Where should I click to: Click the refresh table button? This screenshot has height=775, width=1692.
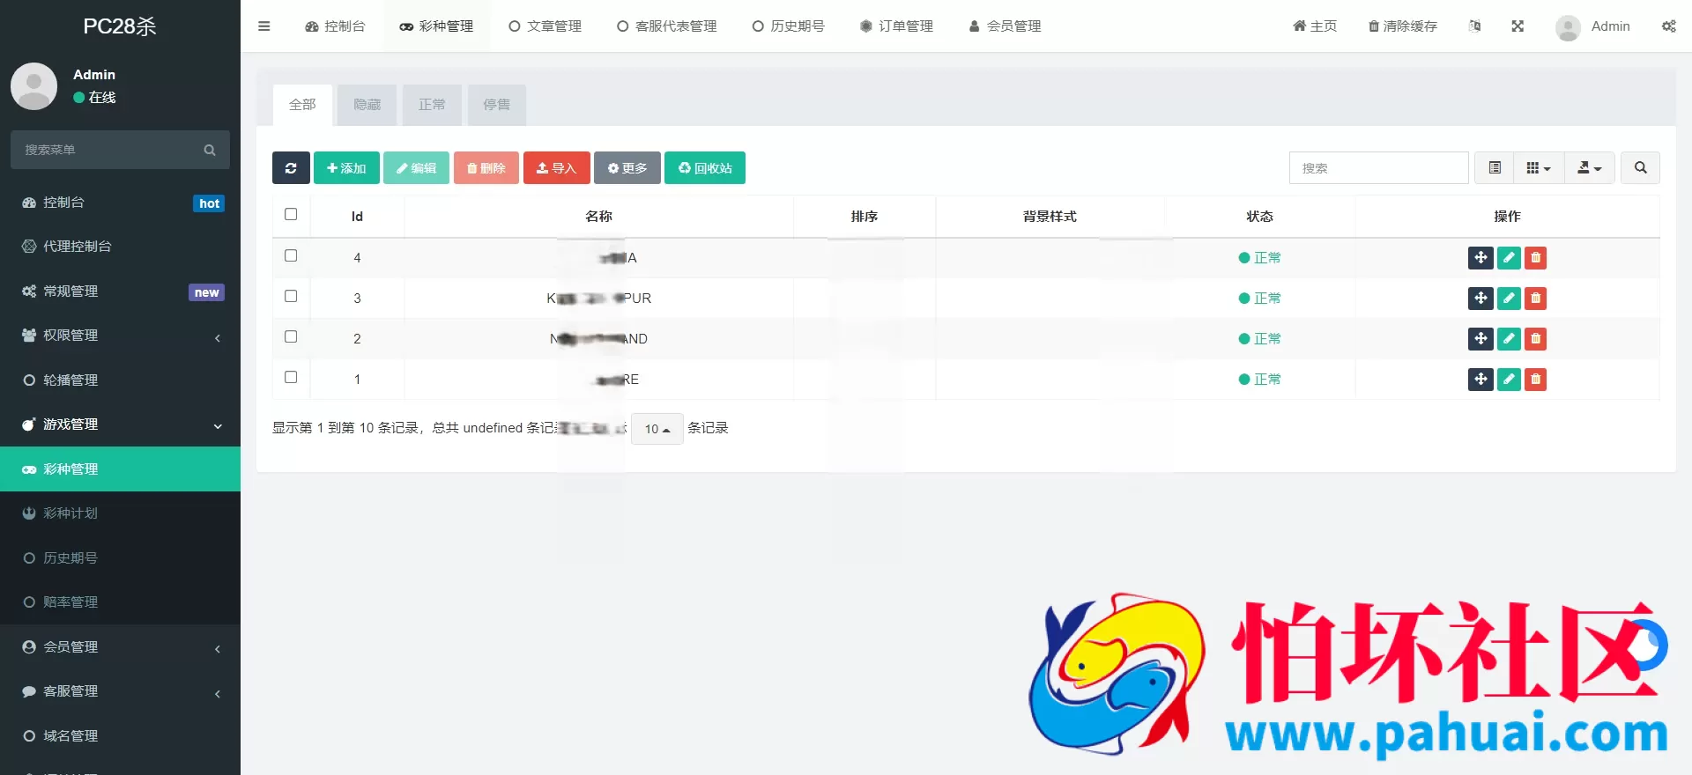[x=291, y=168]
